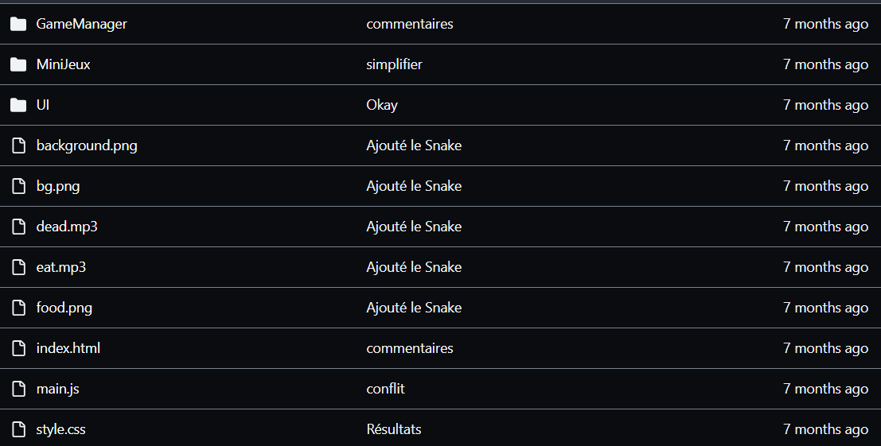
Task: View the 'Résultats' commit for style.css
Action: (393, 429)
